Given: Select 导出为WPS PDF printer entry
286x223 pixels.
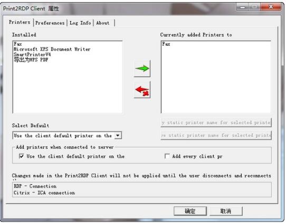Looking at the screenshot, I should pos(31,60).
